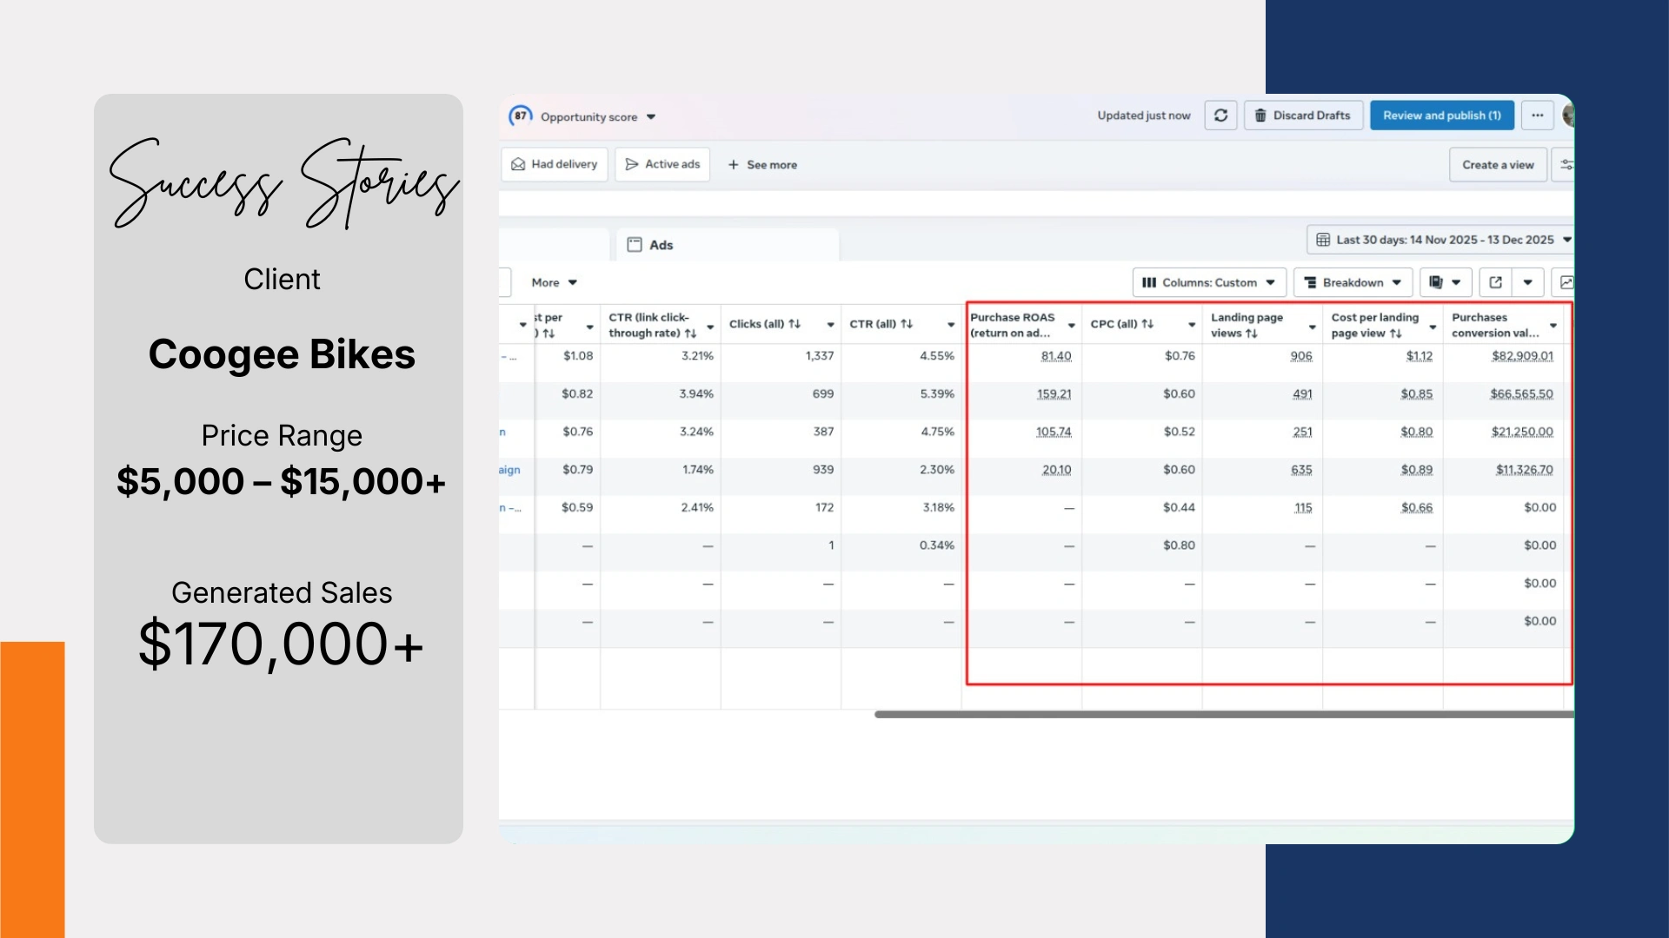Expand the Opportunity score dropdown arrow
1669x938 pixels.
click(651, 117)
